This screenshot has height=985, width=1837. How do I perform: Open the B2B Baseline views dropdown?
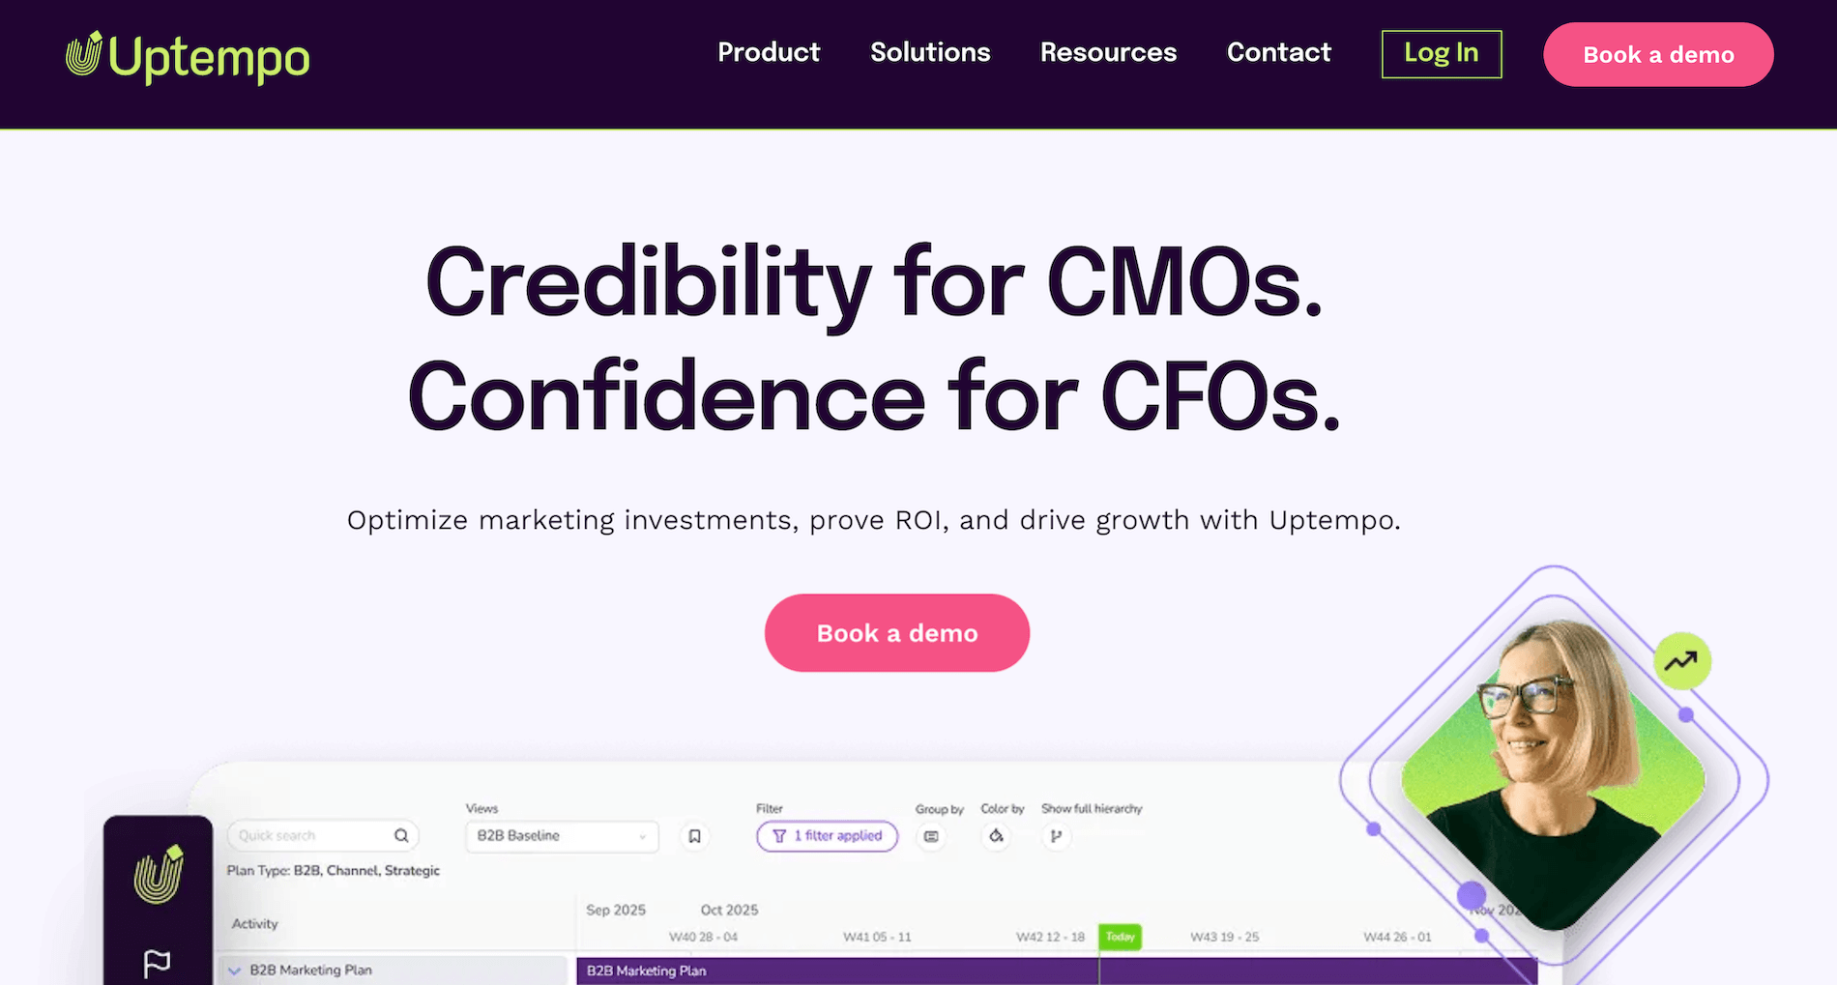[561, 836]
